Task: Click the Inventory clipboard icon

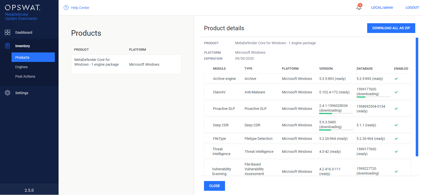Action: tap(8, 46)
